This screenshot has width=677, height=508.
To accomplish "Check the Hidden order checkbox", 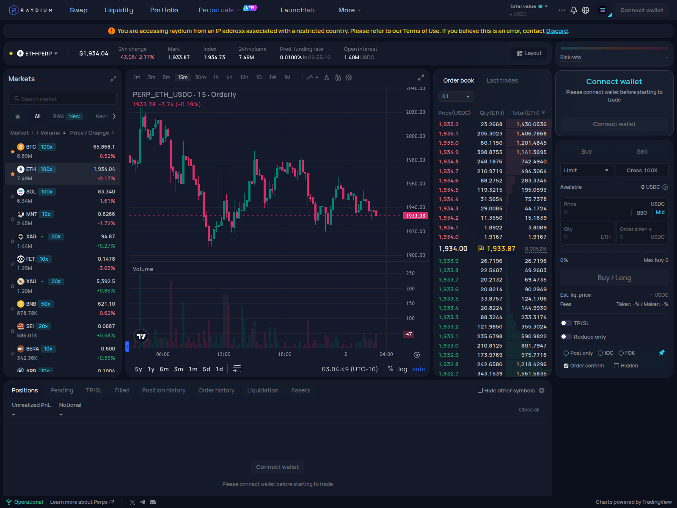I will [616, 366].
